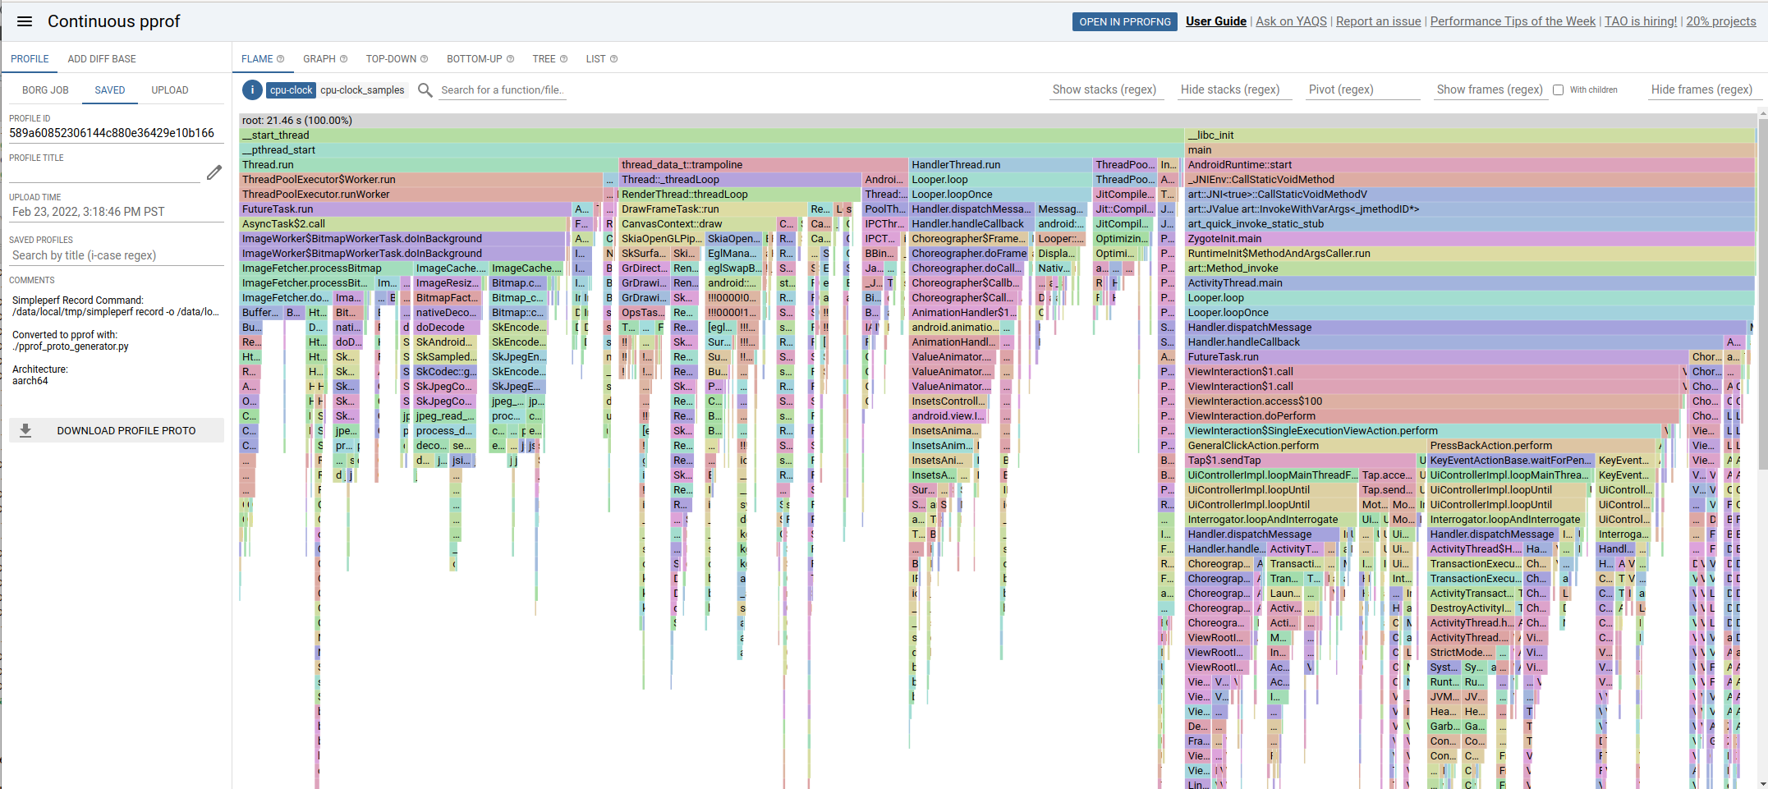Click help icon next to FLAME tab
This screenshot has width=1768, height=789.
[281, 59]
